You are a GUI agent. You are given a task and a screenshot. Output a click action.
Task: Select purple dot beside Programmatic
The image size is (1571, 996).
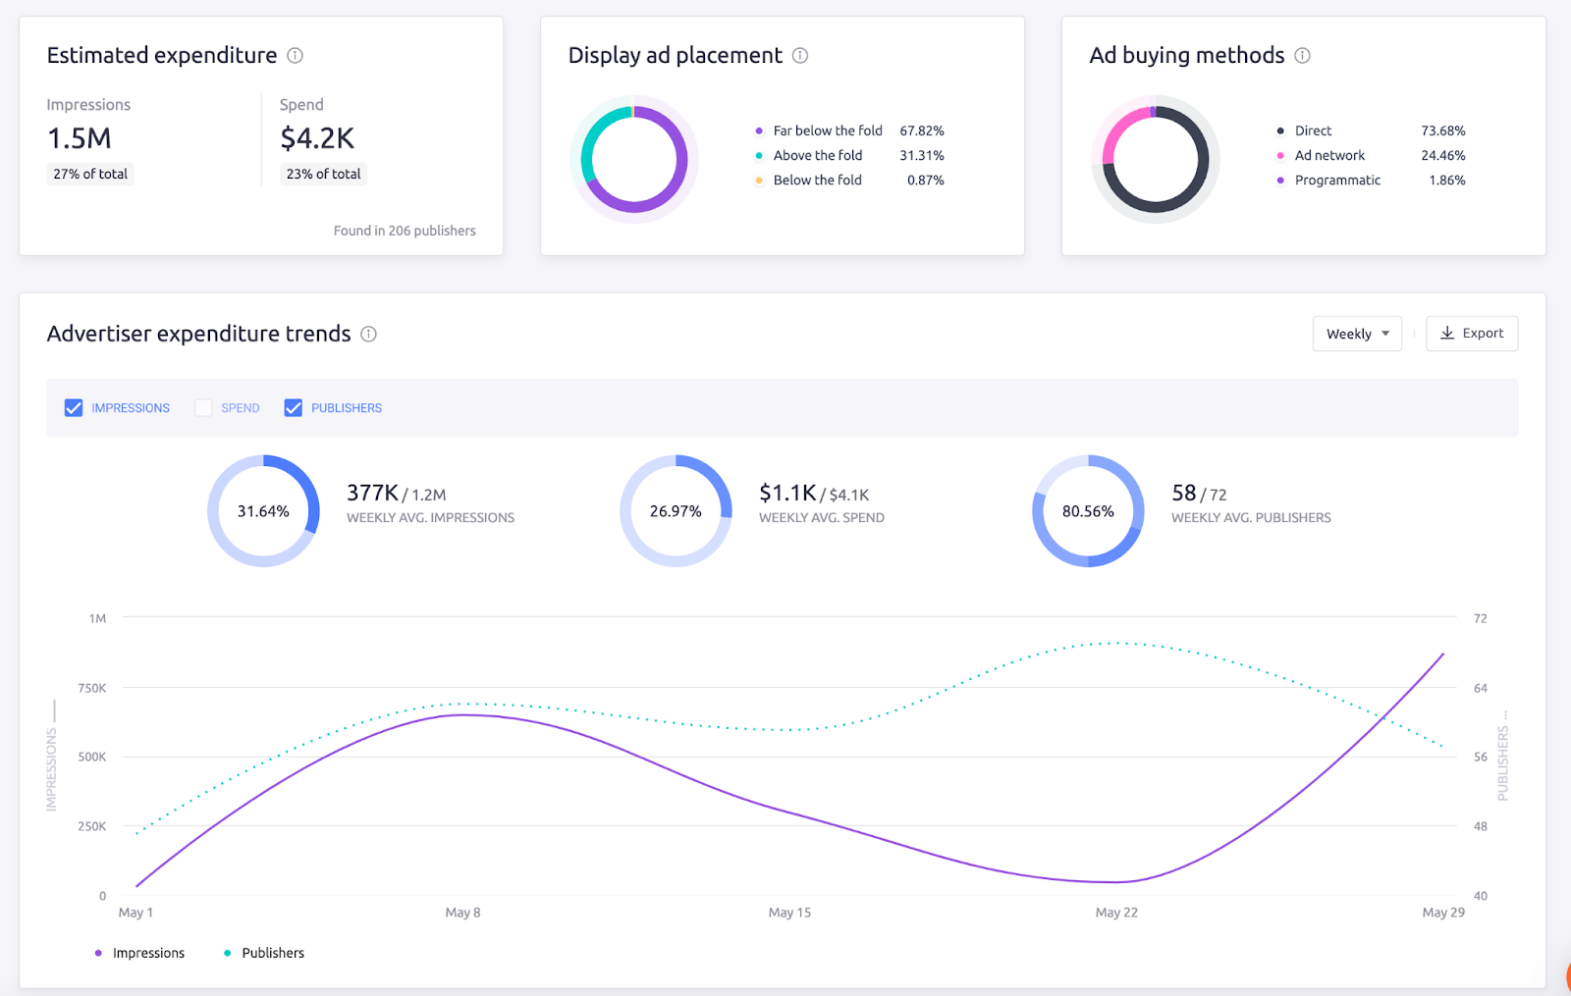pos(1280,181)
